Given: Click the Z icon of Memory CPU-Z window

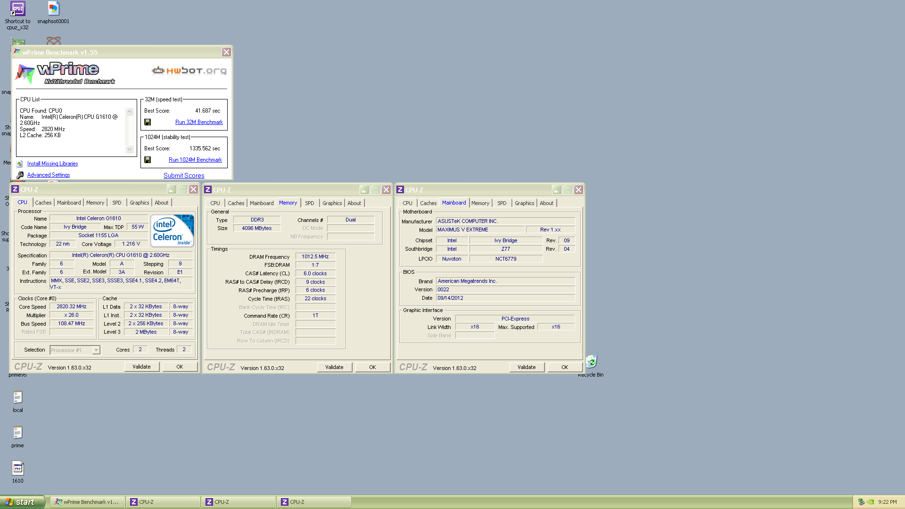Looking at the screenshot, I should coord(208,189).
